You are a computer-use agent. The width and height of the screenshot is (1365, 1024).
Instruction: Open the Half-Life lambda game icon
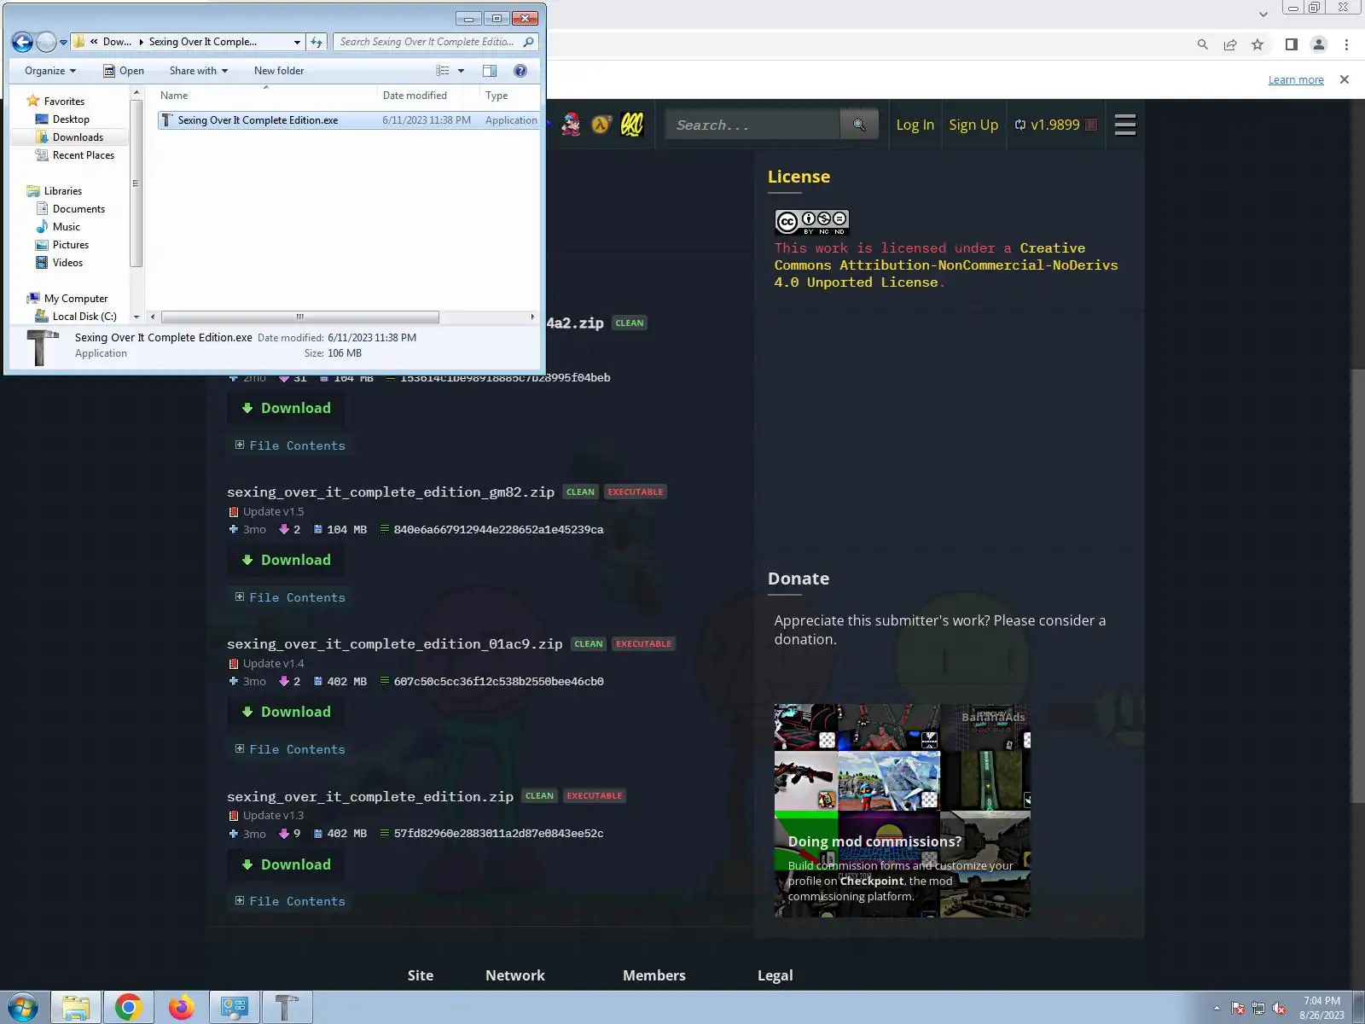point(601,125)
